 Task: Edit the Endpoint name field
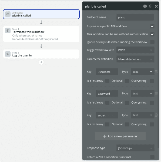(135, 17)
